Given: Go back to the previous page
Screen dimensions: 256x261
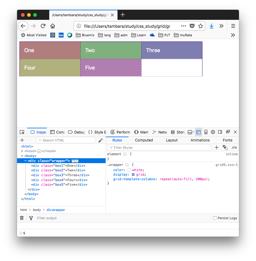Looking at the screenshot, I should pyautogui.click(x=23, y=26).
